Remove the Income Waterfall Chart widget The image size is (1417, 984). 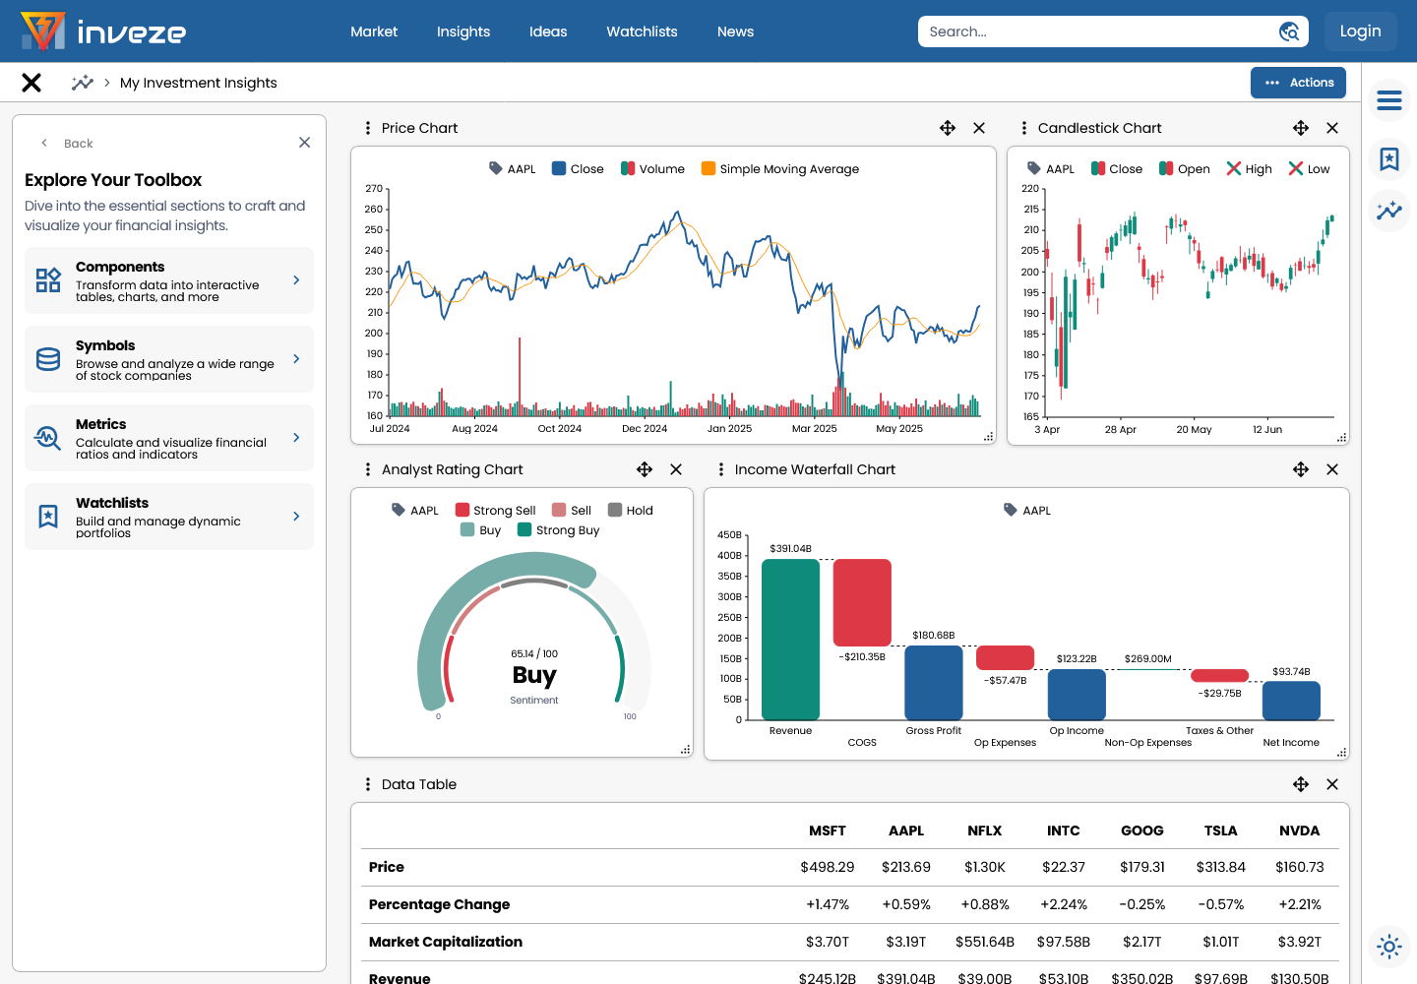click(x=1332, y=469)
